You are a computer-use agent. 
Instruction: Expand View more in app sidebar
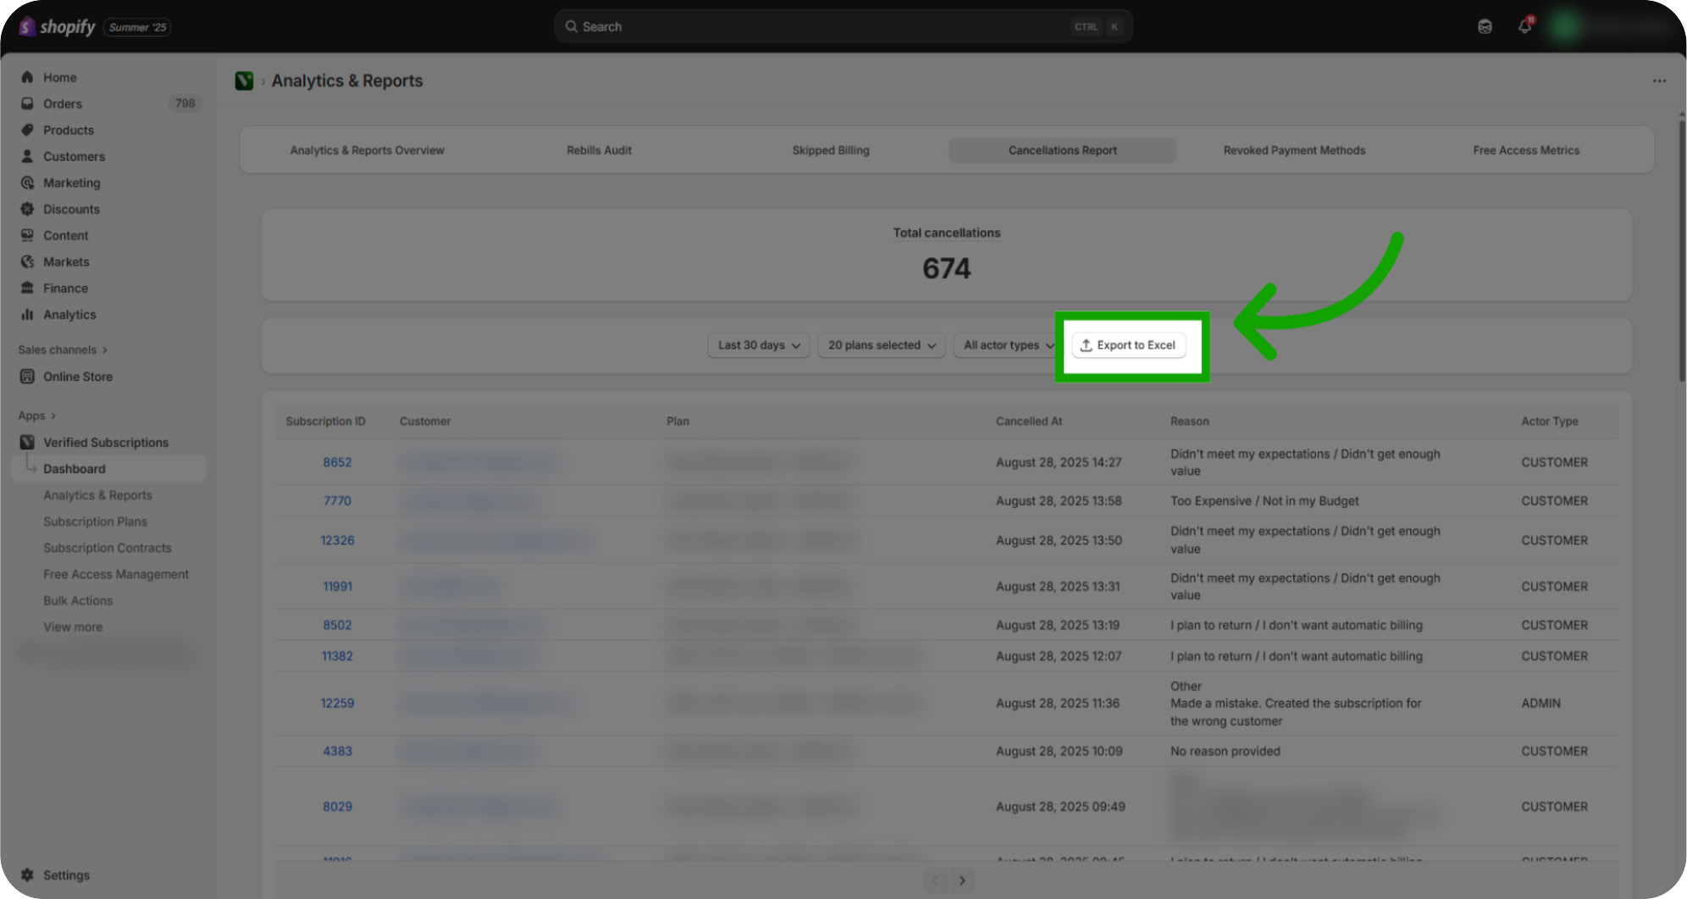[73, 626]
